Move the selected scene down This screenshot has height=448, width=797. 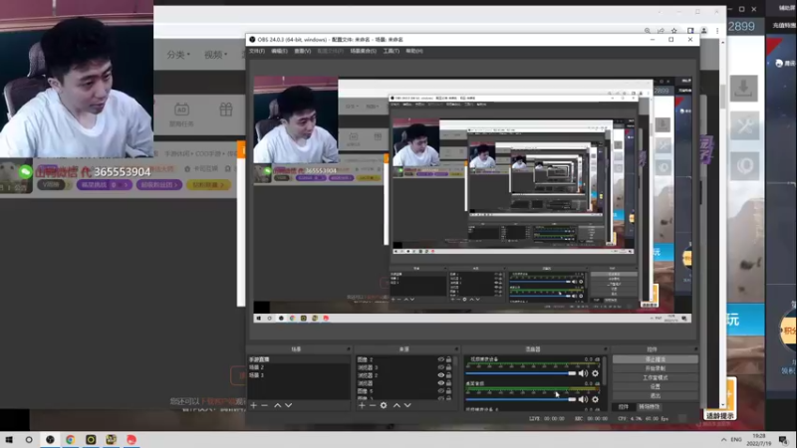coord(288,405)
